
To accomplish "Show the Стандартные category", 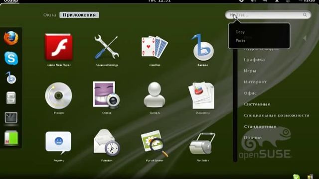I will click(260, 127).
